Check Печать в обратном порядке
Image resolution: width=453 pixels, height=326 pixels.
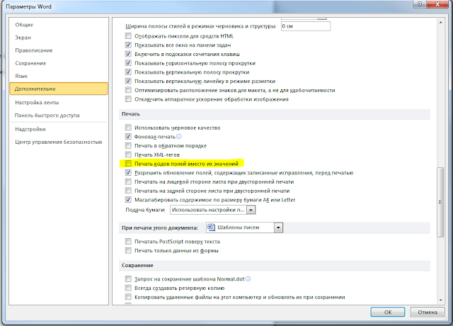128,145
